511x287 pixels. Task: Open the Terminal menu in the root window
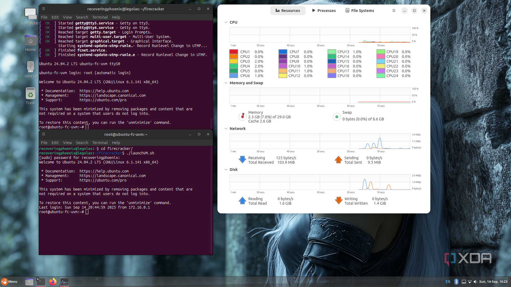[x=100, y=143]
